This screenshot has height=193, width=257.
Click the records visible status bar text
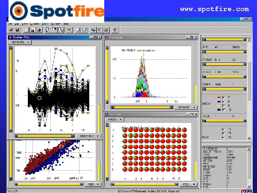point(148,191)
